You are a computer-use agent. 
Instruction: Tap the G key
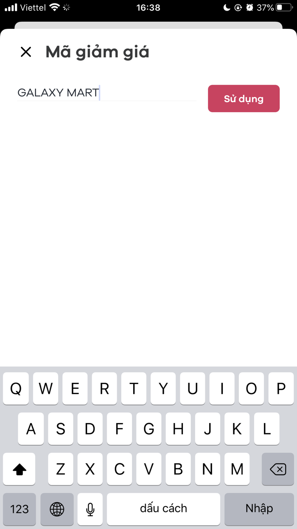148,429
